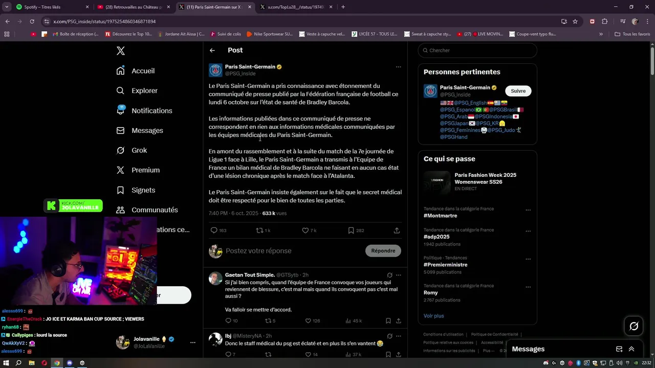This screenshot has width=655, height=368.
Task: Click Grok icon on Ibj's reply
Action: [x=389, y=336]
